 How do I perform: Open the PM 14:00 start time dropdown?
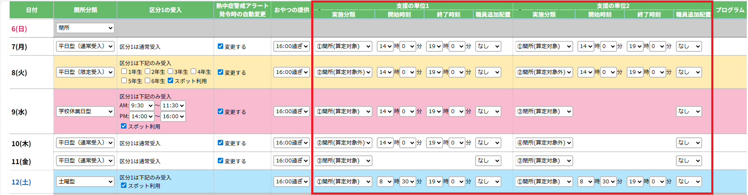point(142,116)
